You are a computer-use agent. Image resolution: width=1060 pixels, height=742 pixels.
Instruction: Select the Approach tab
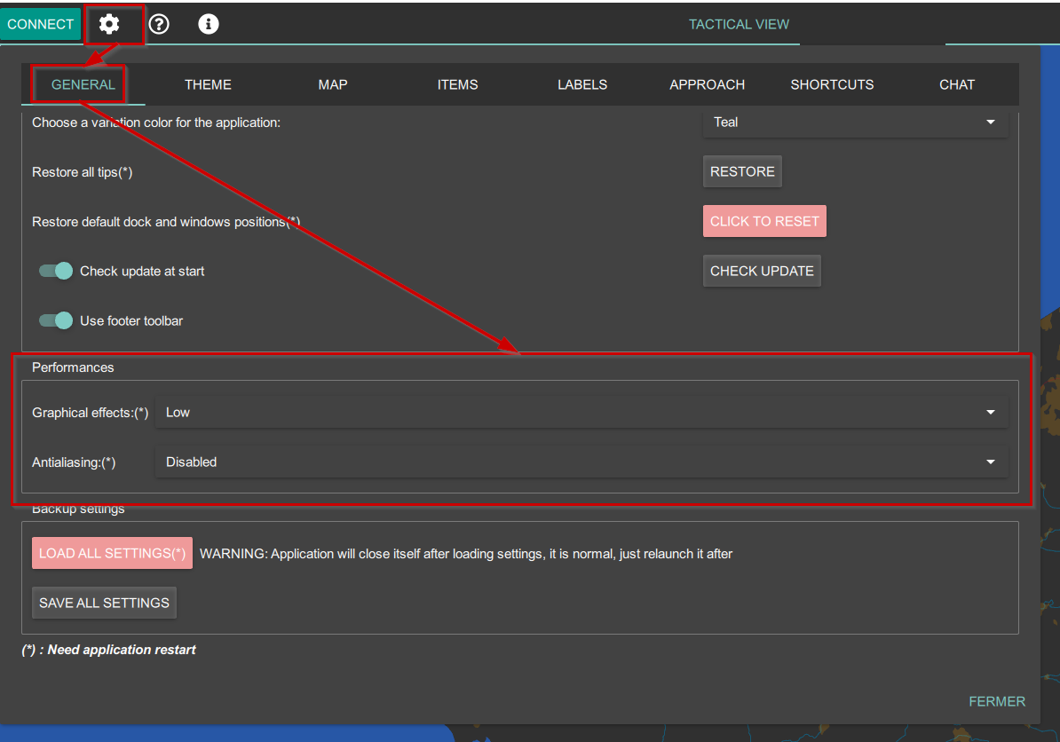[707, 84]
